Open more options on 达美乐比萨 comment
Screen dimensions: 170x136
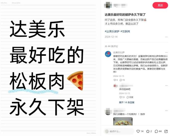166,52
